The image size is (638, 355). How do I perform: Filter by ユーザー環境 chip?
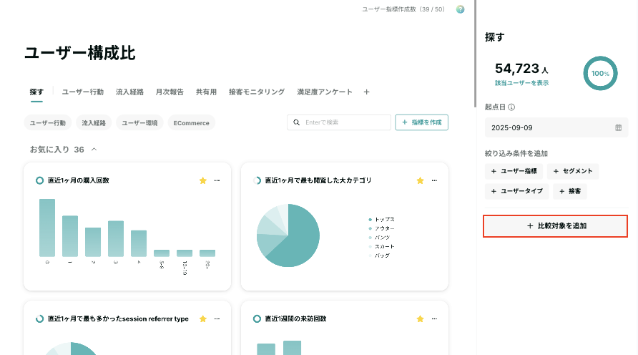139,123
